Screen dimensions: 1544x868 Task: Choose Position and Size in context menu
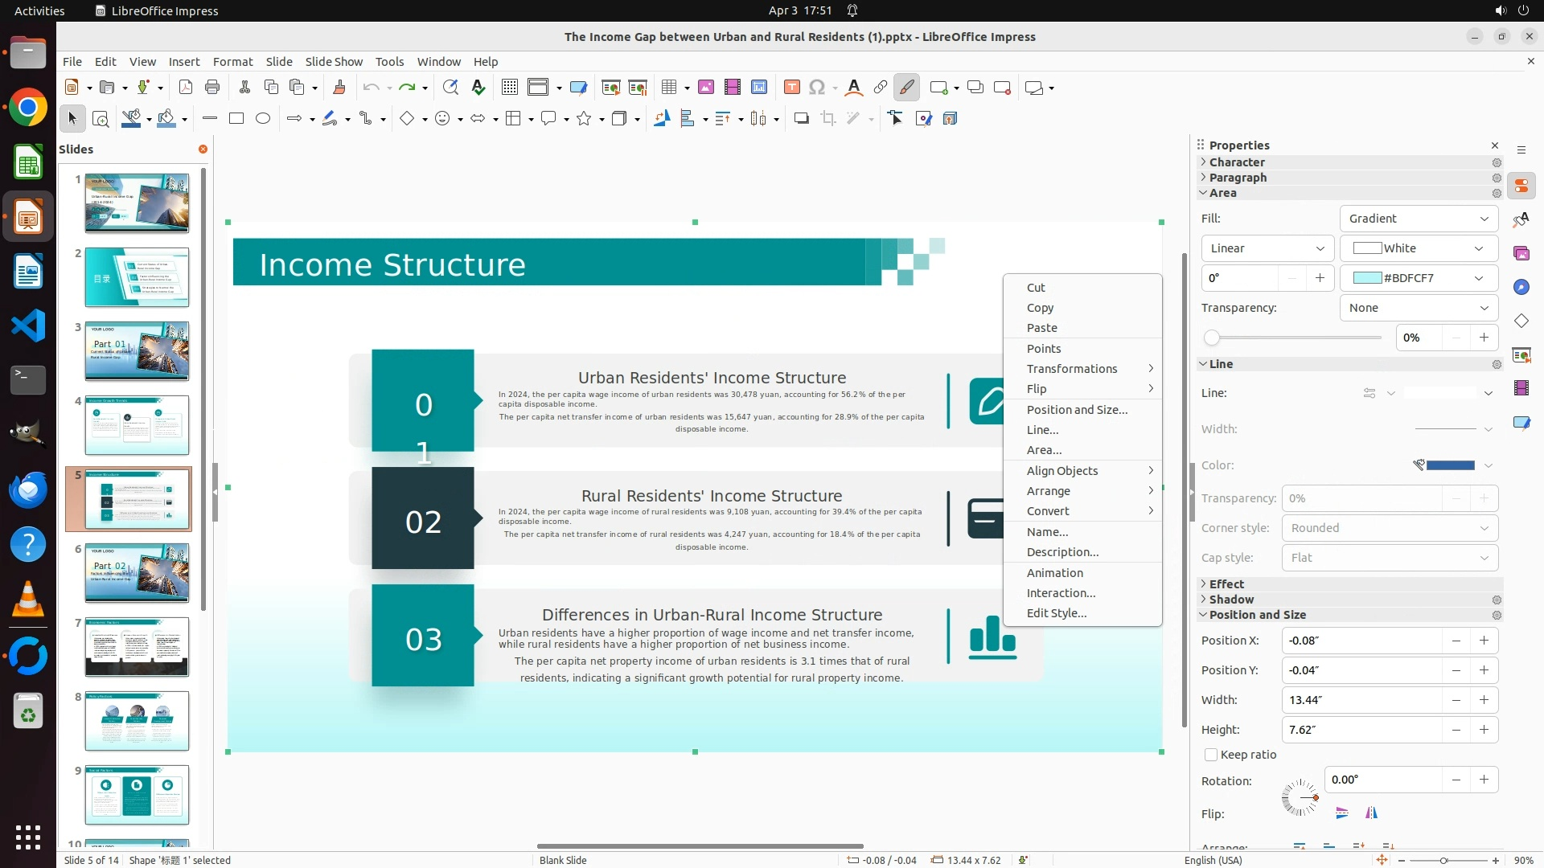[x=1077, y=410]
